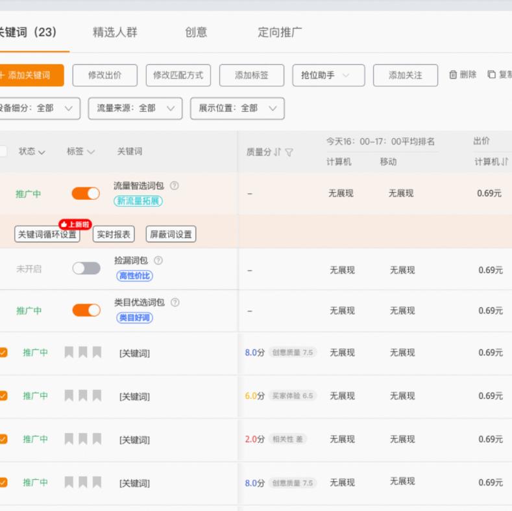This screenshot has height=511, width=512.
Task: Click the 2.0分 quality score
Action: click(254, 439)
